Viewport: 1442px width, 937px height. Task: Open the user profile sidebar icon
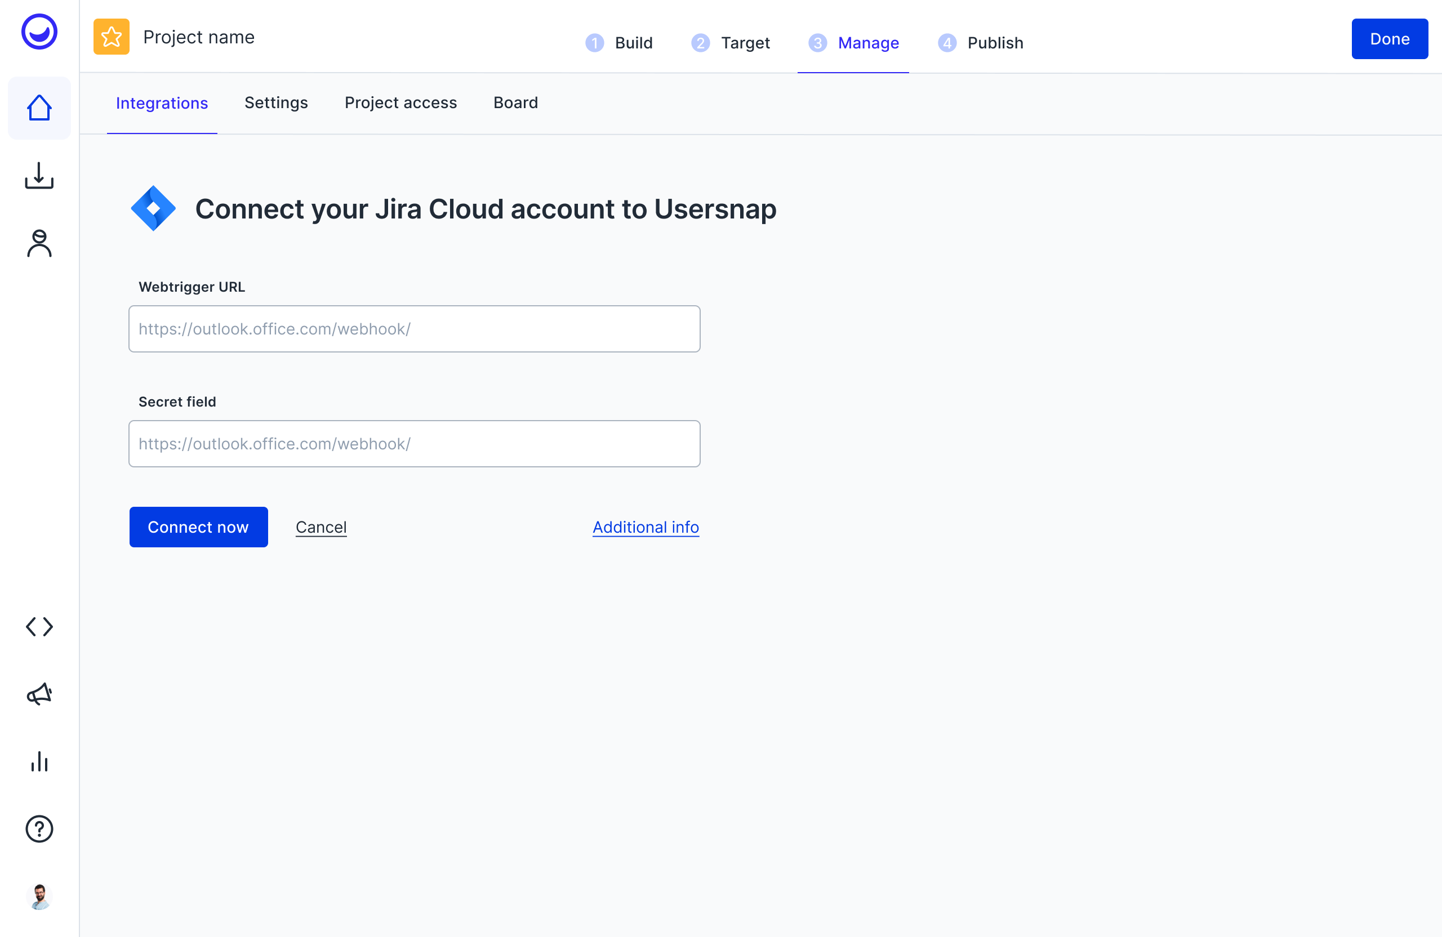click(39, 243)
